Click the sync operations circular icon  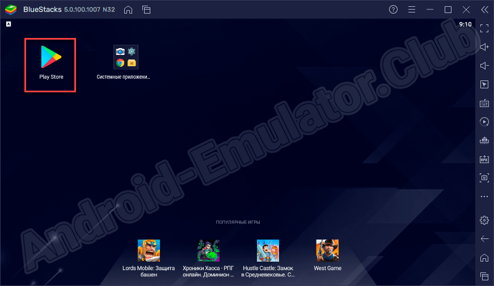coord(484,122)
